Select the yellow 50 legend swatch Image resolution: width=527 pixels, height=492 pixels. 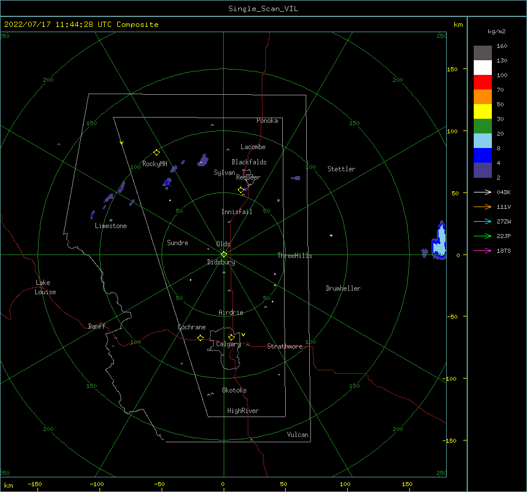point(482,112)
